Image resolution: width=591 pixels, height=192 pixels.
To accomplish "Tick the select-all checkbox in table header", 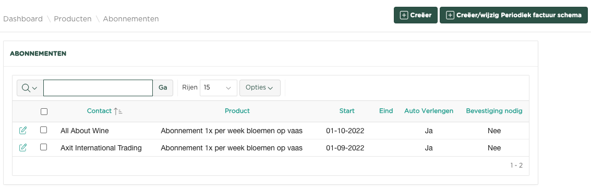I will tap(44, 111).
